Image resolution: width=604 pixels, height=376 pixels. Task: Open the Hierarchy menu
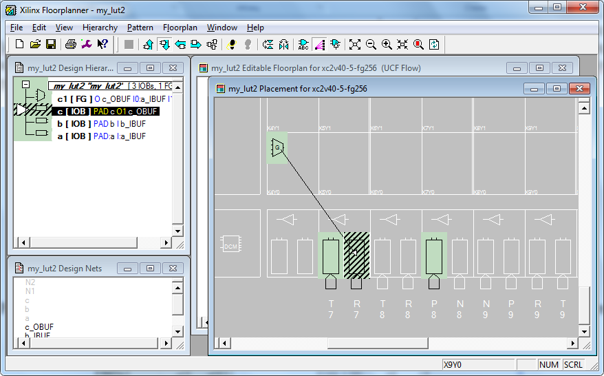click(100, 28)
